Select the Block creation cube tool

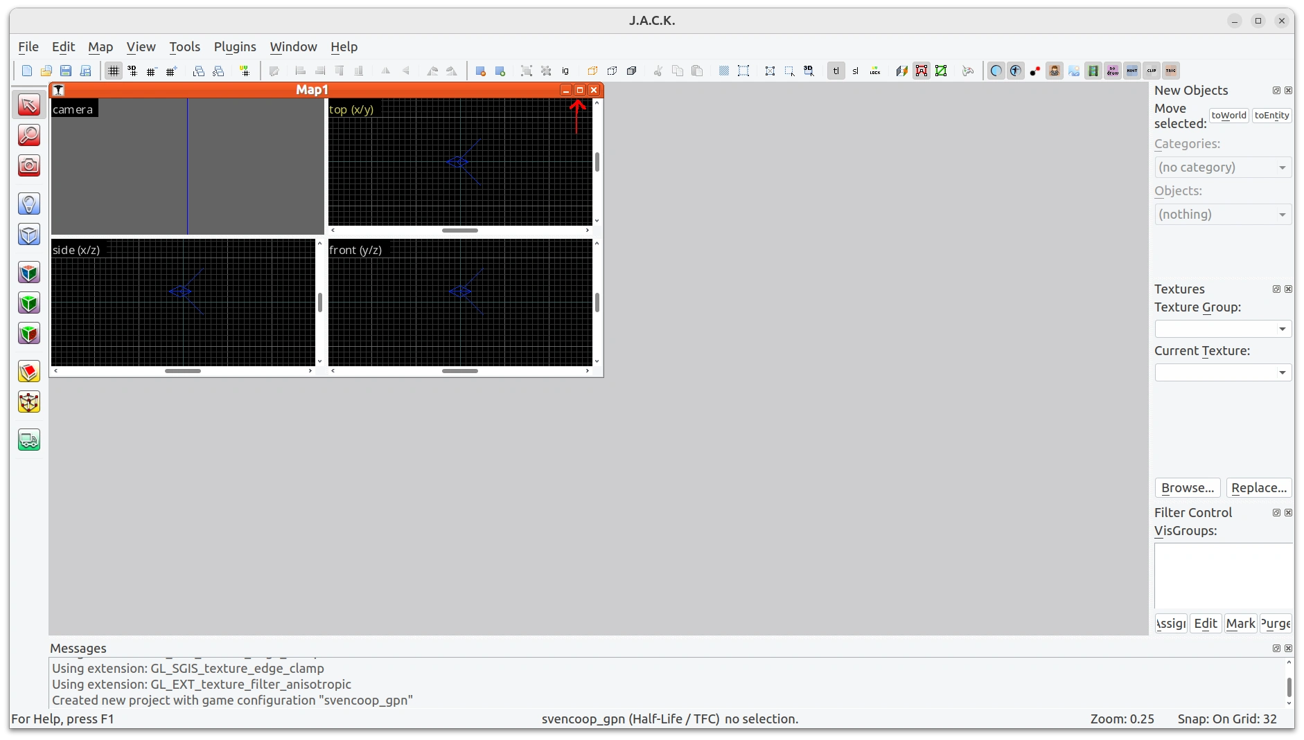(28, 234)
